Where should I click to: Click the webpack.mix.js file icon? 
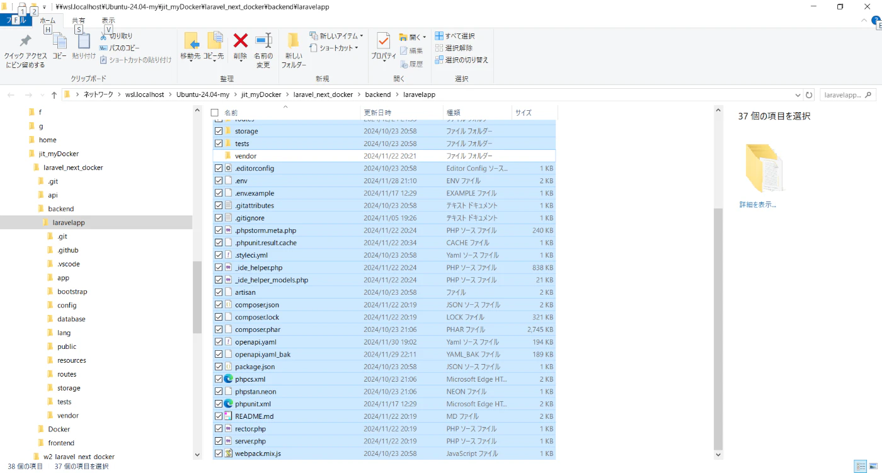pos(228,453)
